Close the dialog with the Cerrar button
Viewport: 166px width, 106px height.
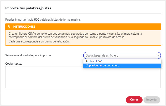click(134, 100)
